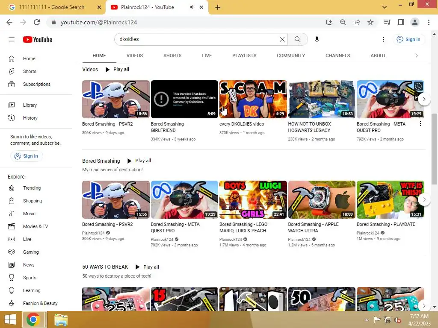The width and height of the screenshot is (438, 328).
Task: Play all Bored Smashing playlist
Action: (139, 161)
